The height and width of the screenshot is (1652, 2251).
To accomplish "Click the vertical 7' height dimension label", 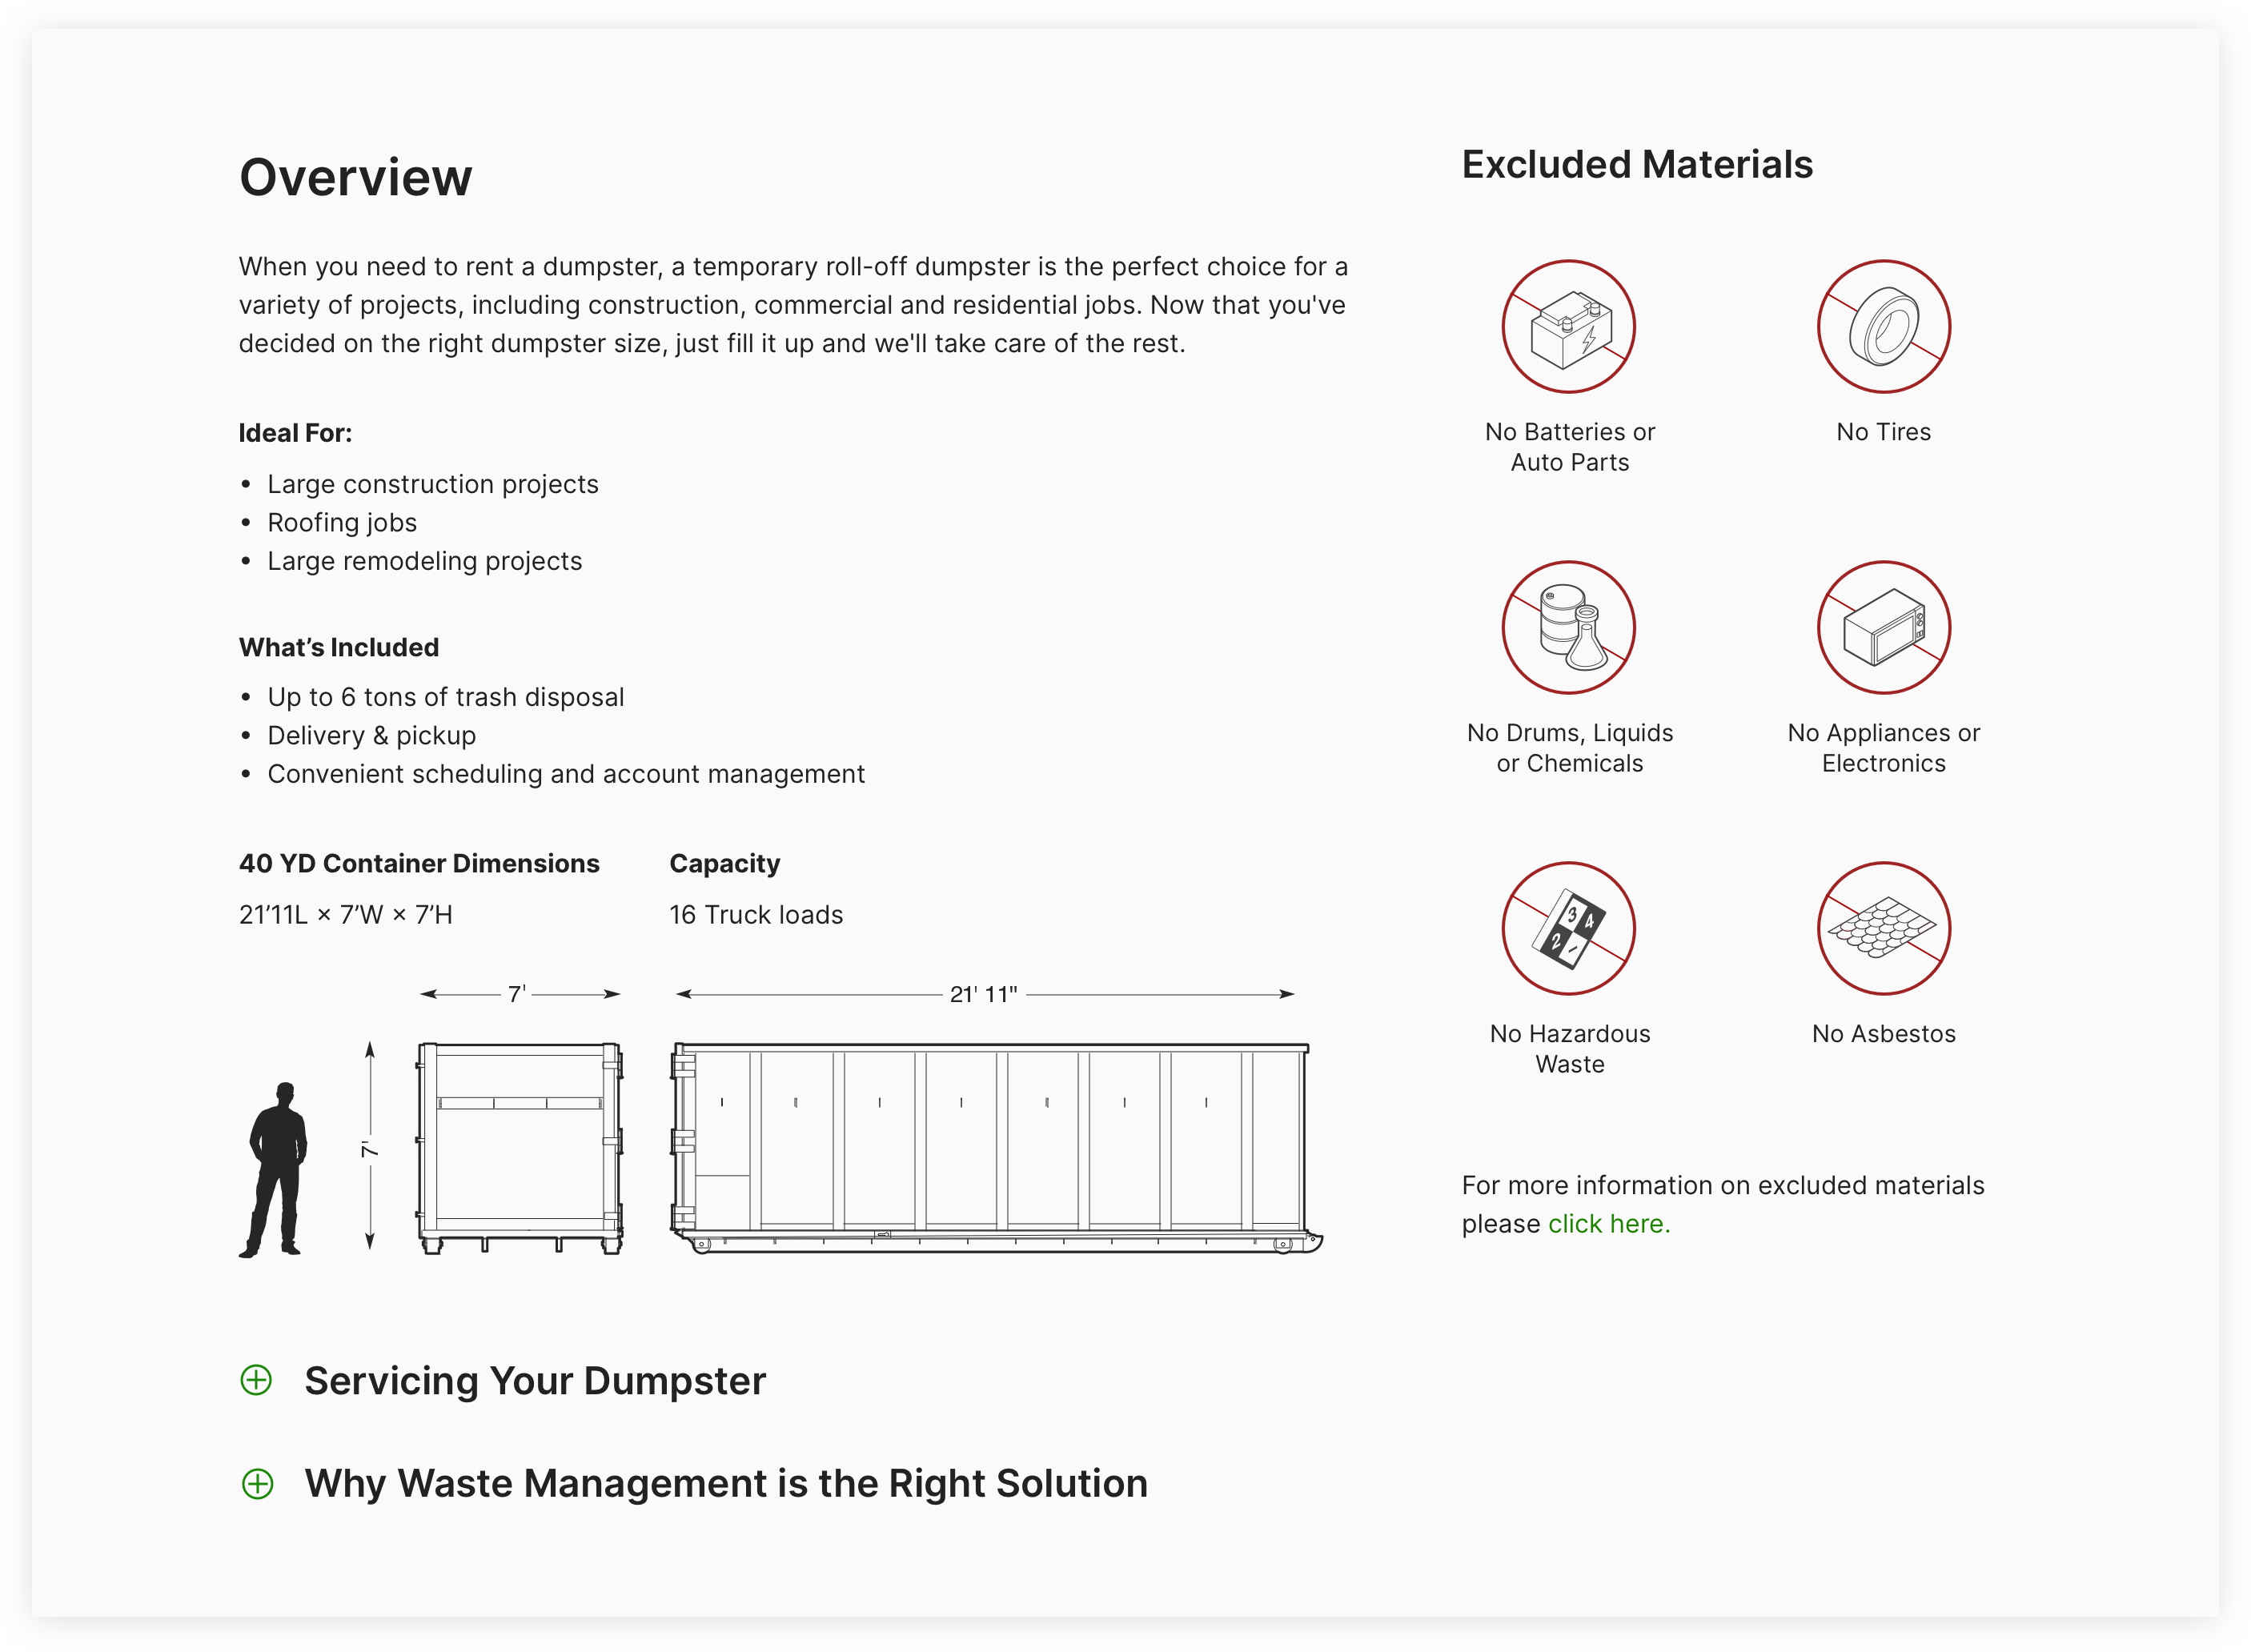I will (370, 1149).
